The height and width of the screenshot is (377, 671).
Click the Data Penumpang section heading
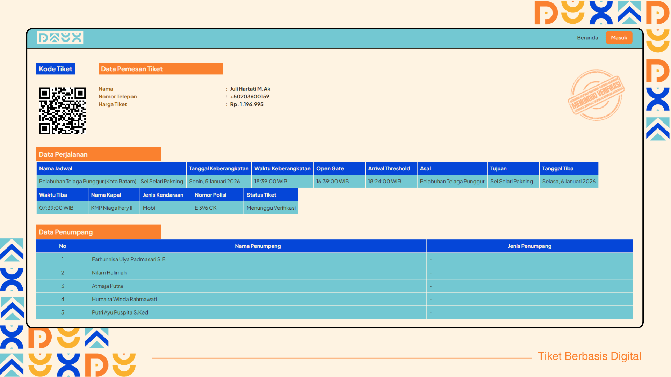point(99,232)
